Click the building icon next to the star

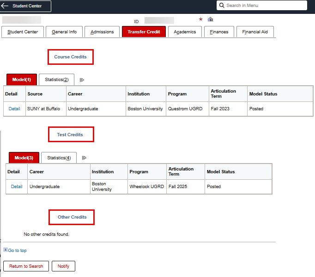(210, 19)
